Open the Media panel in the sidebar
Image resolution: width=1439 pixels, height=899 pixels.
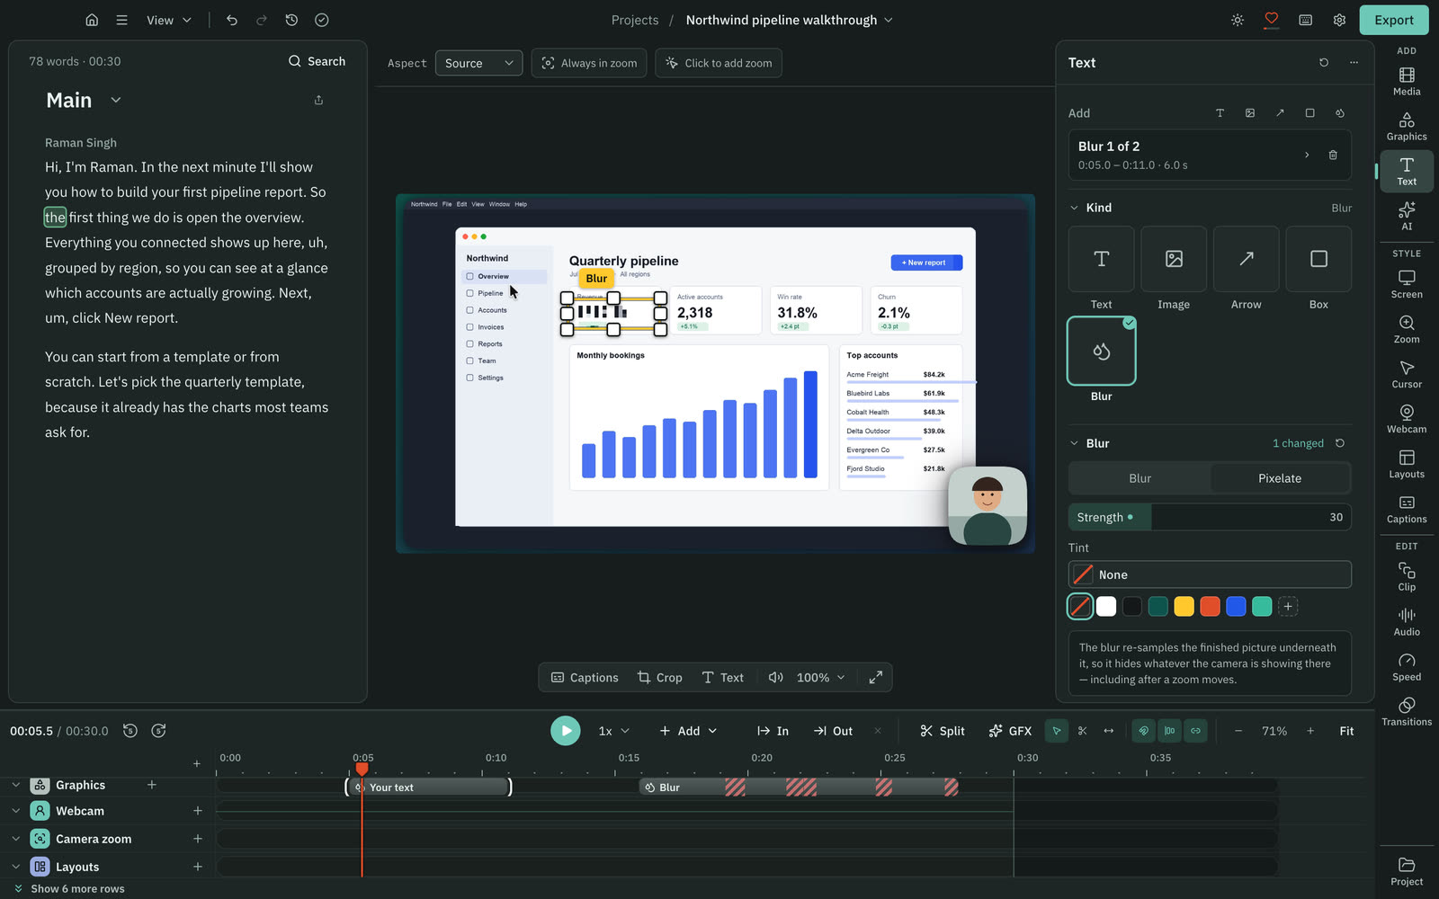pyautogui.click(x=1407, y=81)
